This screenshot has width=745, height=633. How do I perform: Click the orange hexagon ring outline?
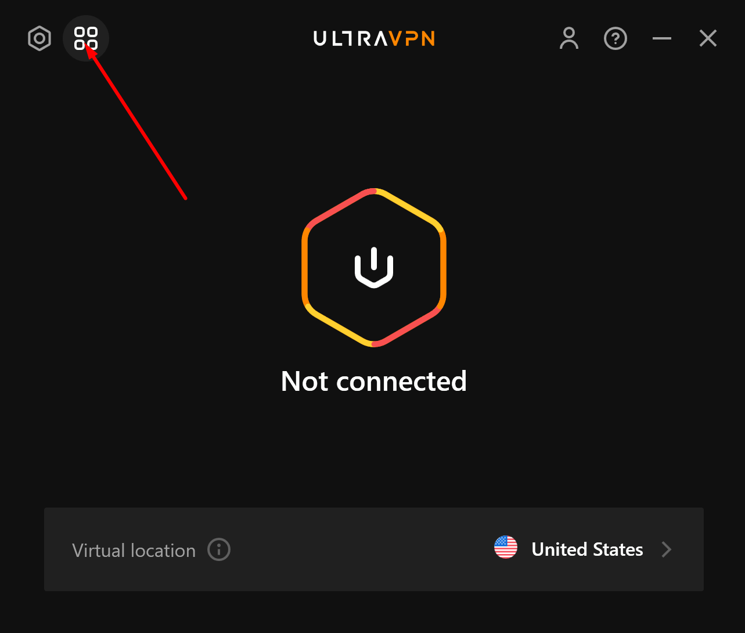click(444, 267)
